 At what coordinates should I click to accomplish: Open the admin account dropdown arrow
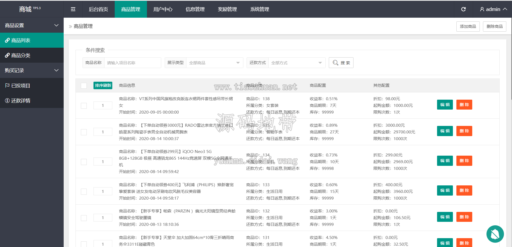tap(505, 9)
